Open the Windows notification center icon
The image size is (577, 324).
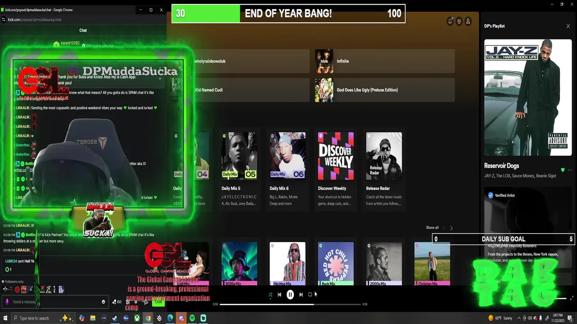tap(570, 318)
